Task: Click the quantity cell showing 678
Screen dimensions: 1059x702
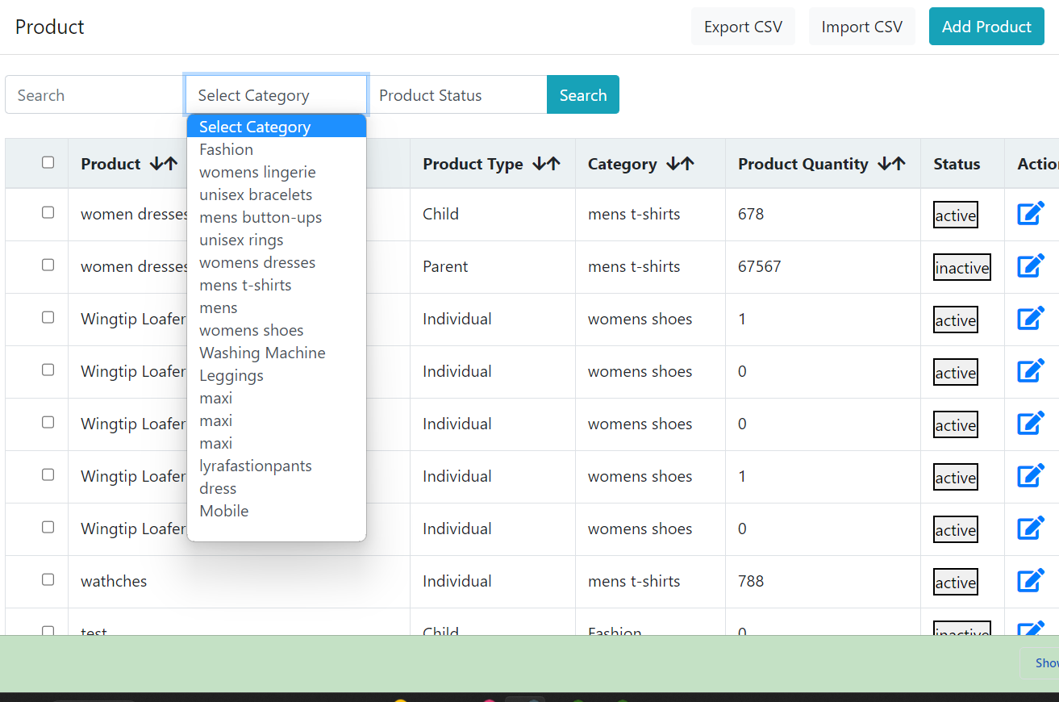Action: [x=823, y=214]
